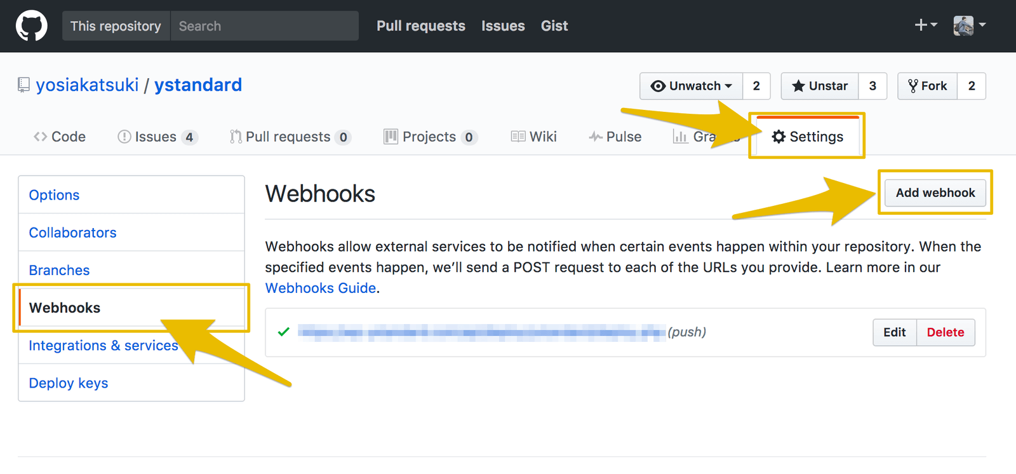Go to Pull requests in top navigation
The image size is (1016, 474).
tap(420, 26)
